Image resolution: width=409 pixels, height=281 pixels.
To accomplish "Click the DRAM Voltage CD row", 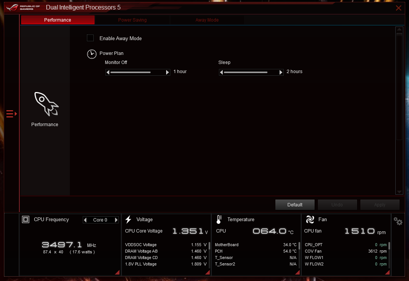I will 166,258.
